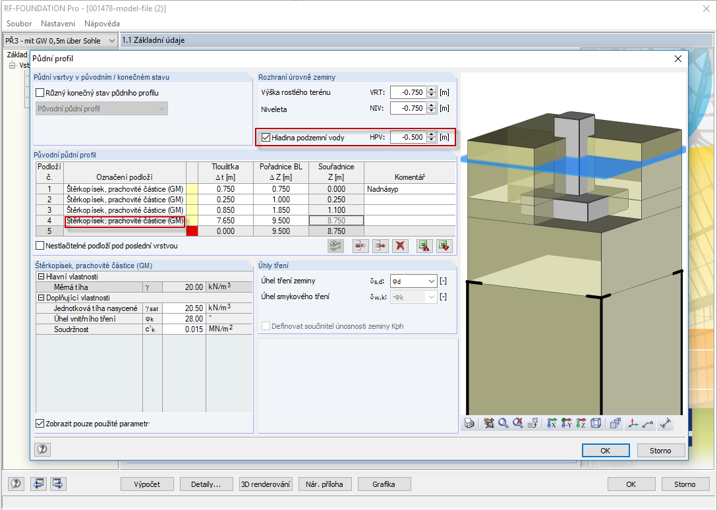Click the HPV value field -0.500
The image size is (717, 510).
point(408,137)
